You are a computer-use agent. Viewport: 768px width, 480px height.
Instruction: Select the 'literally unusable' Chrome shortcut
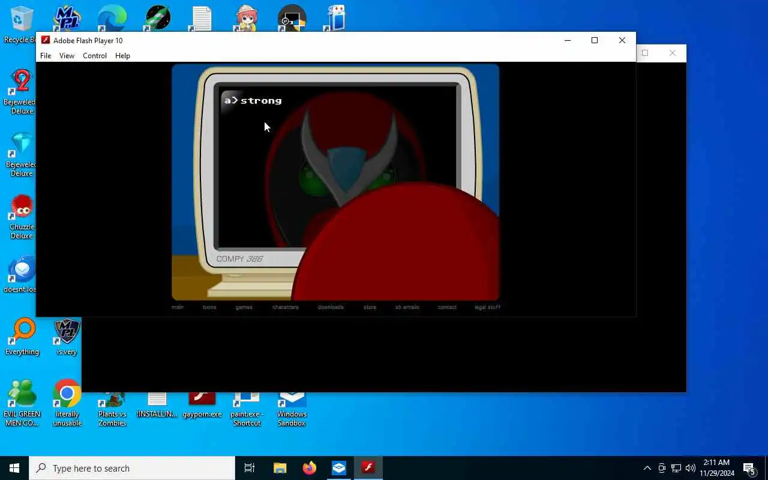click(67, 403)
